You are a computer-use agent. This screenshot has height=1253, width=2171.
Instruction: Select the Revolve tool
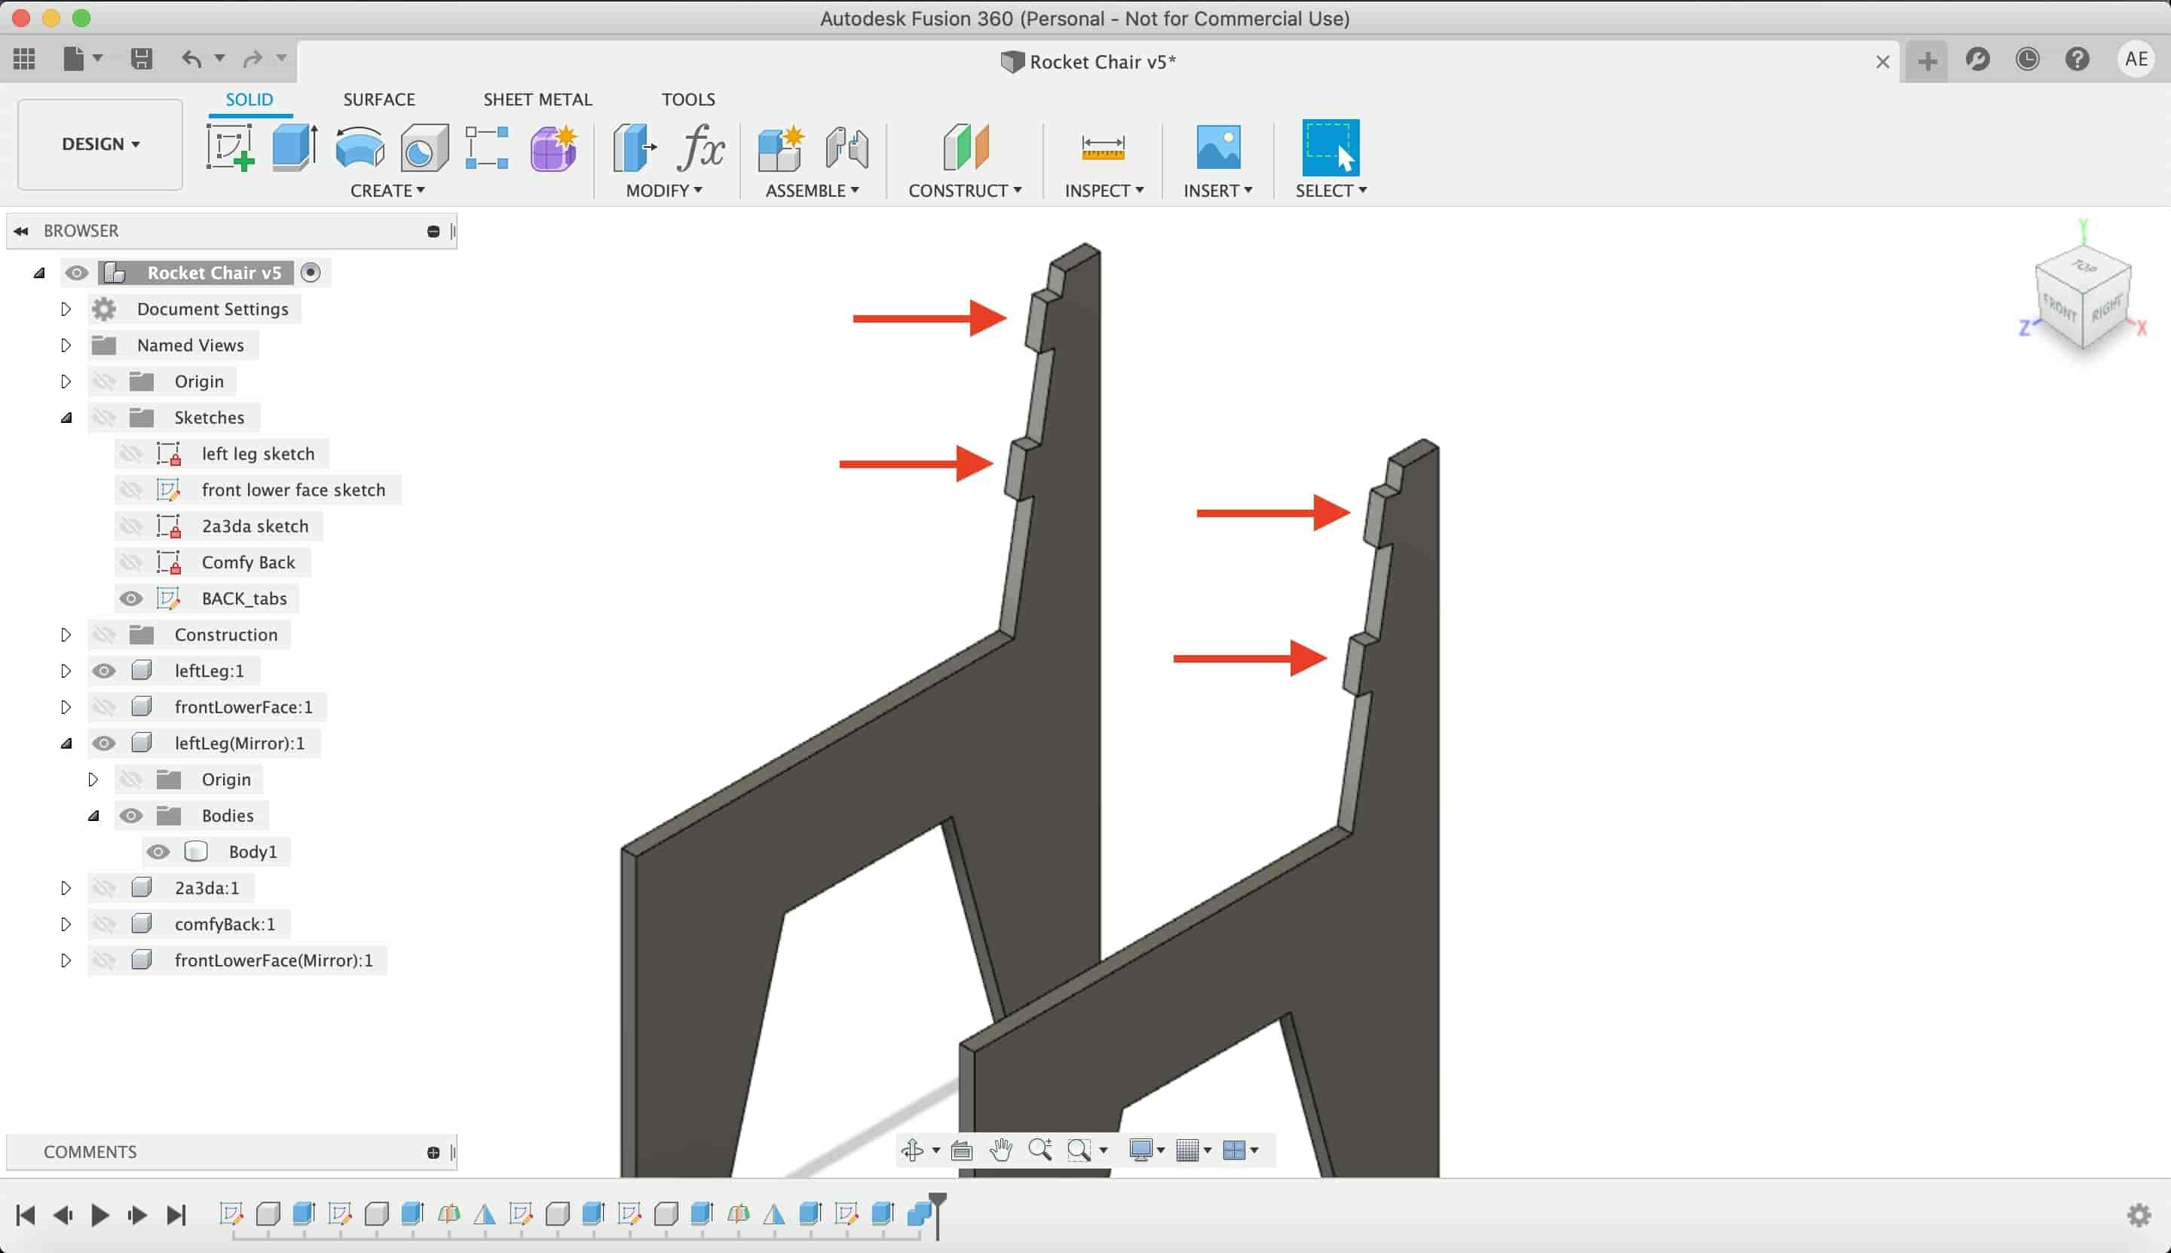pyautogui.click(x=360, y=148)
